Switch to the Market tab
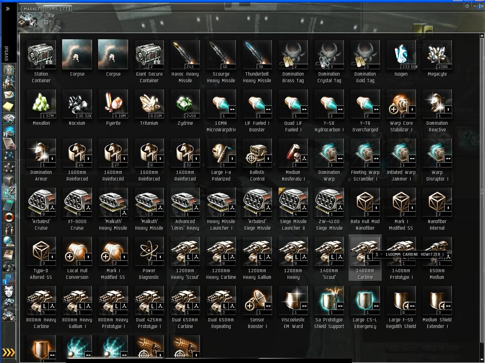 pyautogui.click(x=32, y=9)
